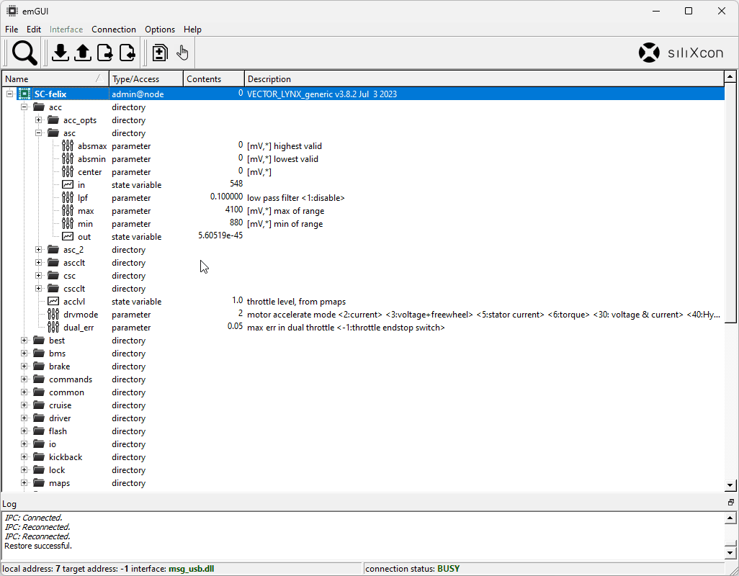This screenshot has height=576, width=739.
Task: Click the dual_err parameter sliders icon
Action: click(53, 328)
